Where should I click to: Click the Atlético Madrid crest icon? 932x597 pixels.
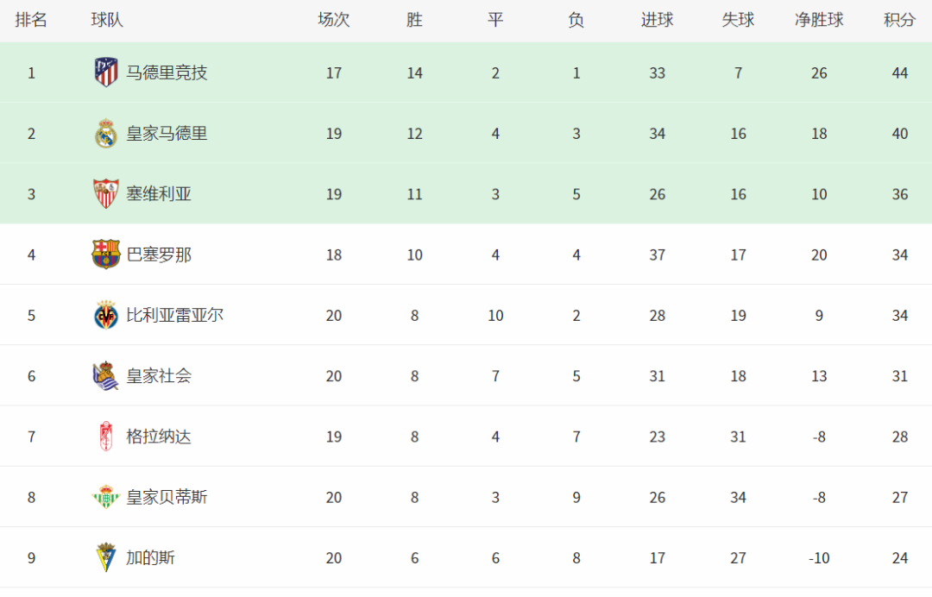pyautogui.click(x=106, y=72)
